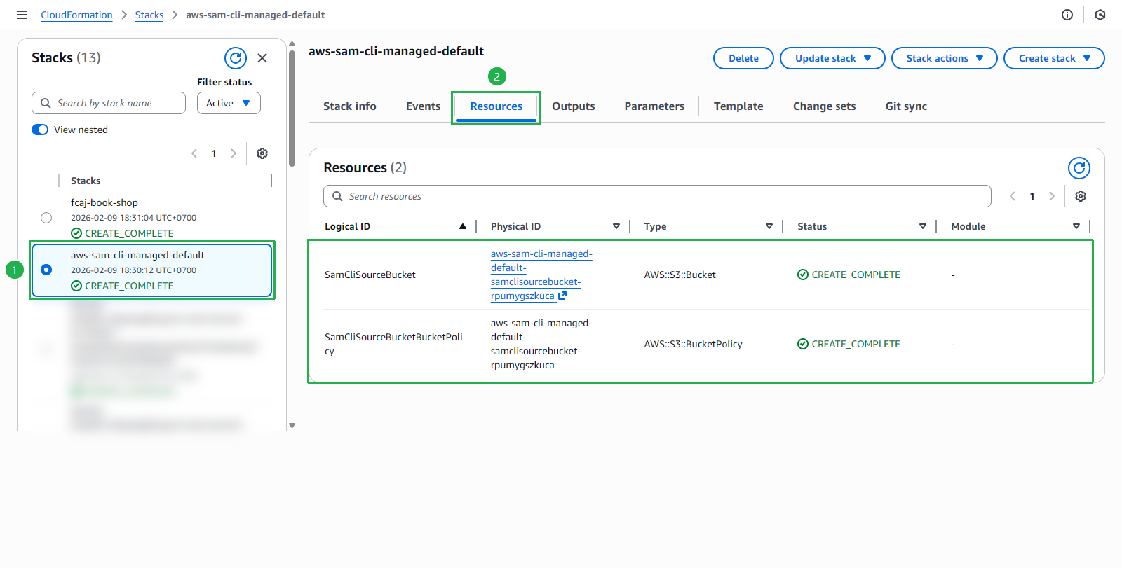Click the Search resources field
The width and height of the screenshot is (1122, 568).
click(x=657, y=196)
